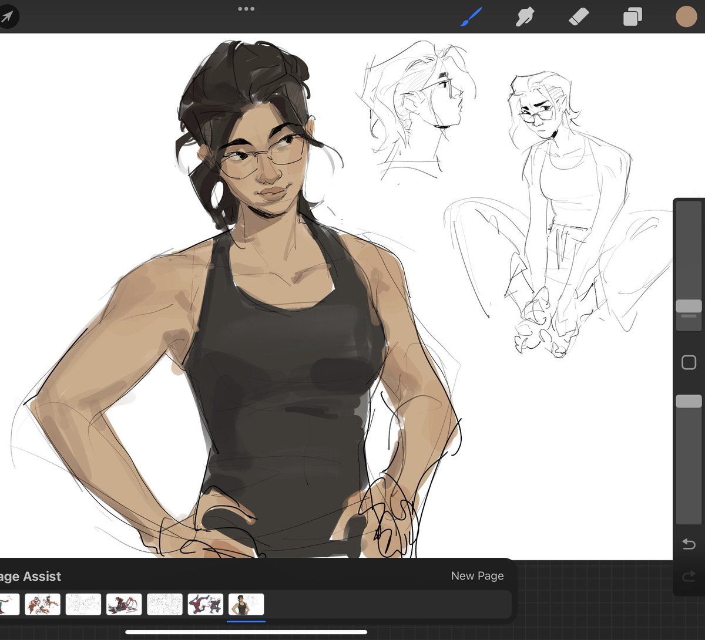Add a page with New Page
Viewport: 705px width, 640px height.
point(477,576)
